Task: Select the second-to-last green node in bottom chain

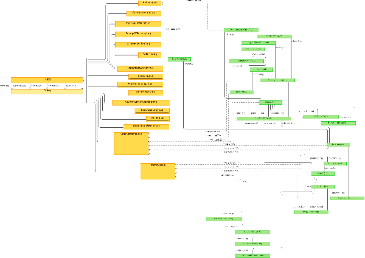Action: tap(252, 243)
